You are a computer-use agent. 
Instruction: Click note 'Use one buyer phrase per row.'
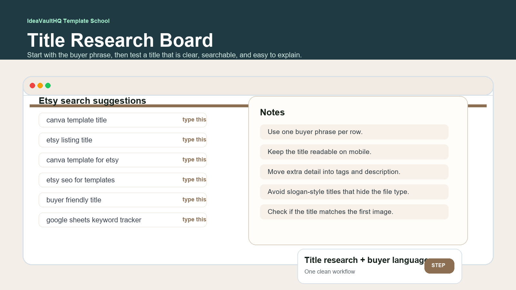point(354,132)
